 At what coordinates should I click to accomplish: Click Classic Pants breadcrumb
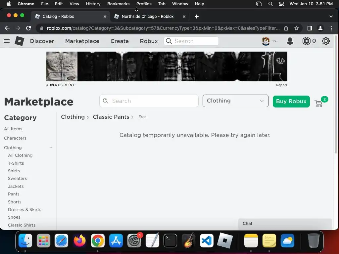coord(111,117)
